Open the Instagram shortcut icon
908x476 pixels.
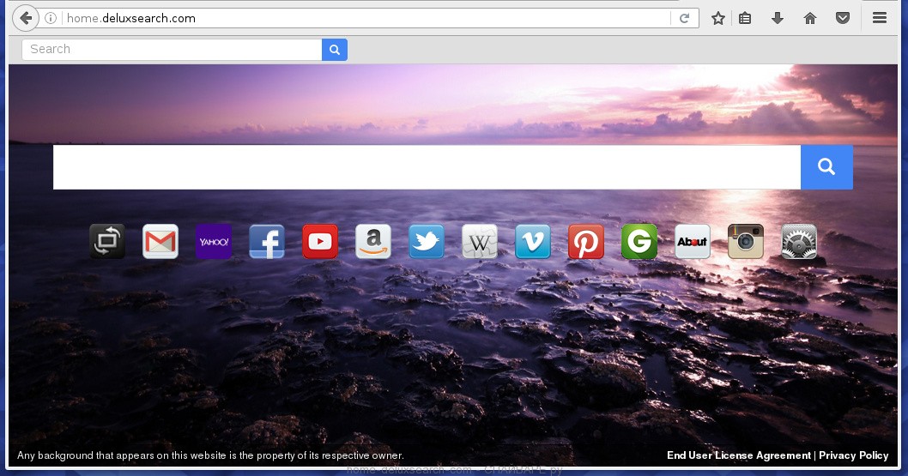pyautogui.click(x=746, y=241)
